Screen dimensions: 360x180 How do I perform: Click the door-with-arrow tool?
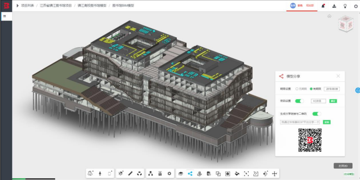pyautogui.click(x=265, y=173)
